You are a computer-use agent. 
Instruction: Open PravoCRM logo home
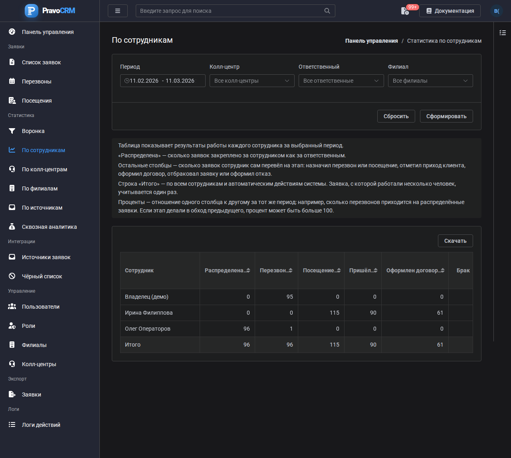(x=50, y=11)
